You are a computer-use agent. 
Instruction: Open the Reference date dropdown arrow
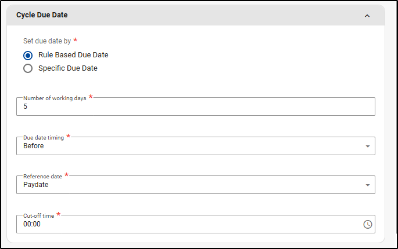coord(367,185)
